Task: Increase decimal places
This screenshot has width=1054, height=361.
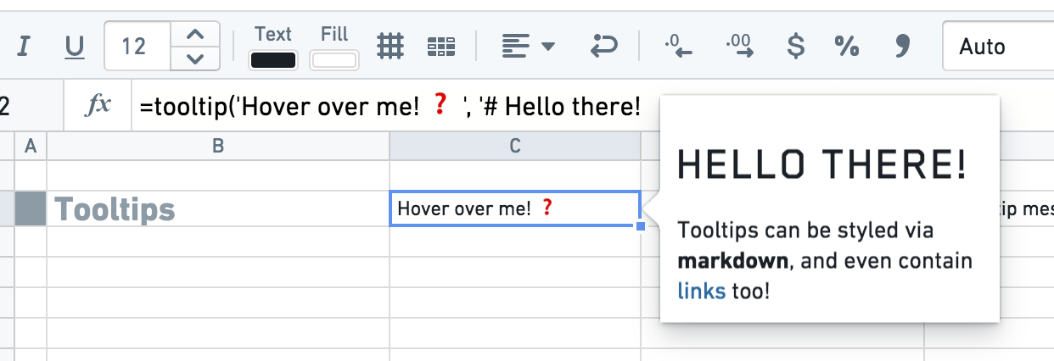Action: [740, 47]
